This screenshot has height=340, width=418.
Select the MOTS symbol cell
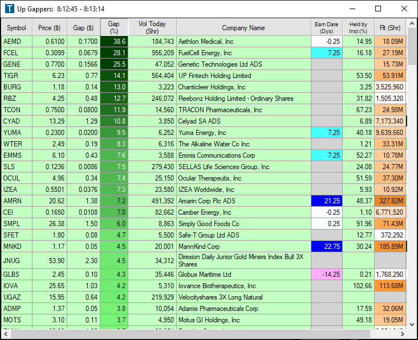17,320
